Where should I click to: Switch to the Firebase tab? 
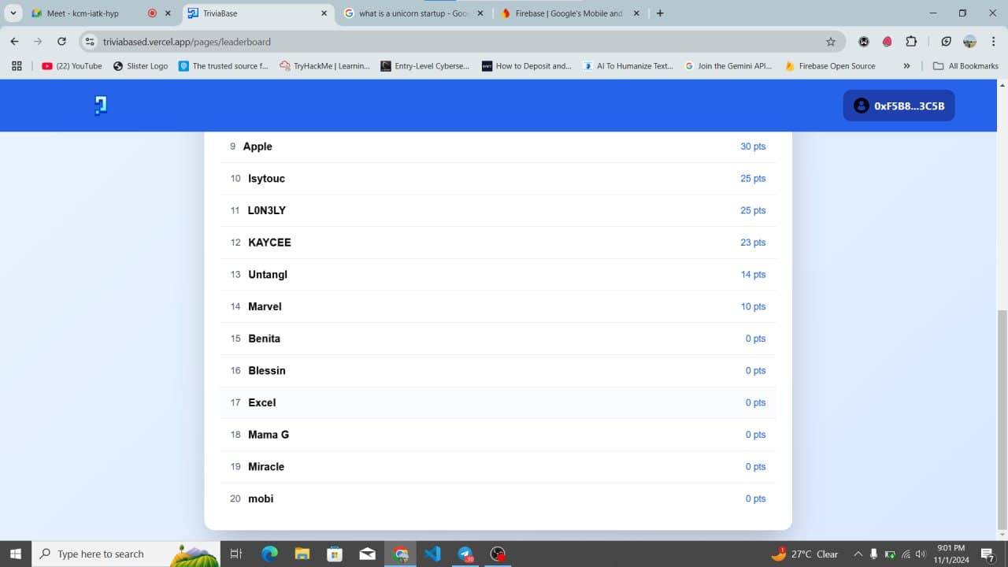click(568, 13)
